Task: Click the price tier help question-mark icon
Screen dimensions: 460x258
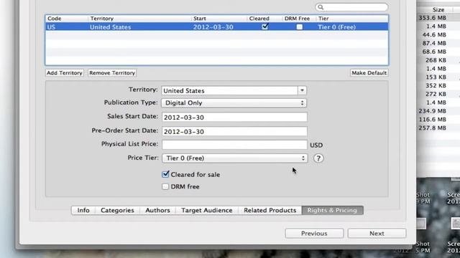Action: [x=318, y=158]
